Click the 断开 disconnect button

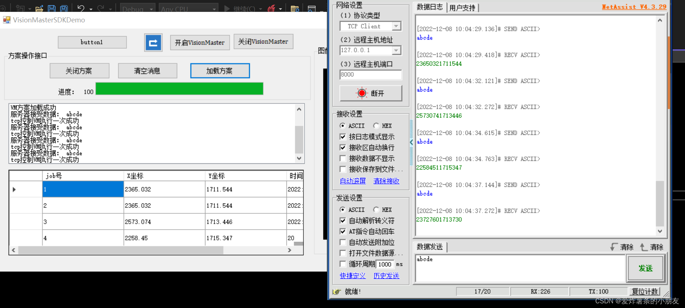pyautogui.click(x=371, y=93)
